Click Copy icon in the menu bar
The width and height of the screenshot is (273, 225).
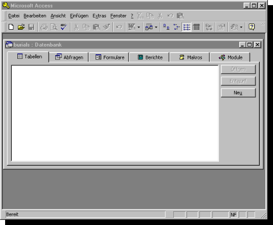coord(150,16)
